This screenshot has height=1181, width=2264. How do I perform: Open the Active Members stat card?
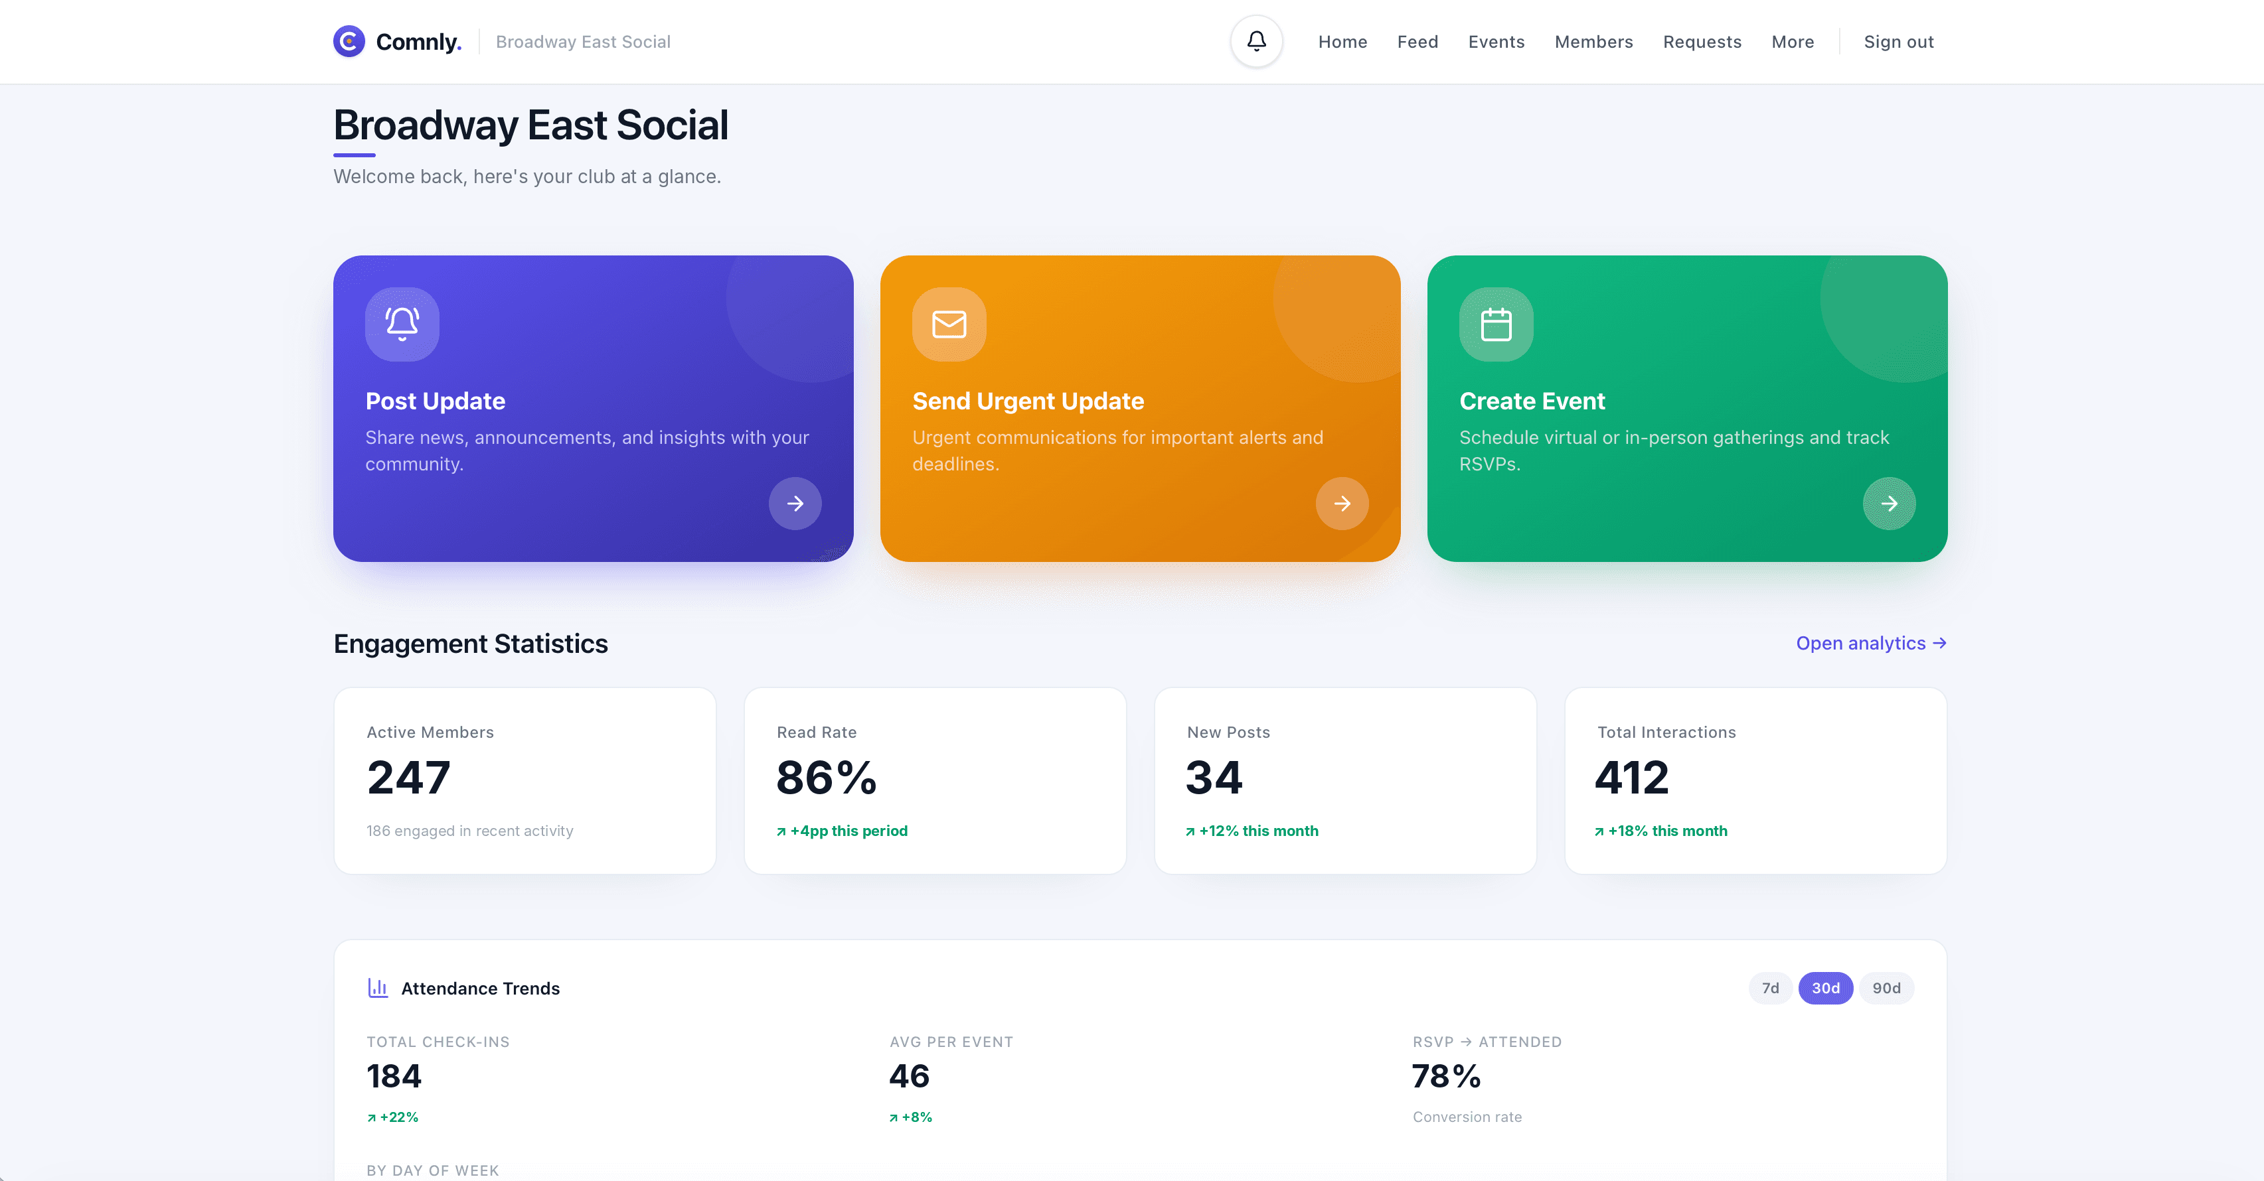click(525, 781)
